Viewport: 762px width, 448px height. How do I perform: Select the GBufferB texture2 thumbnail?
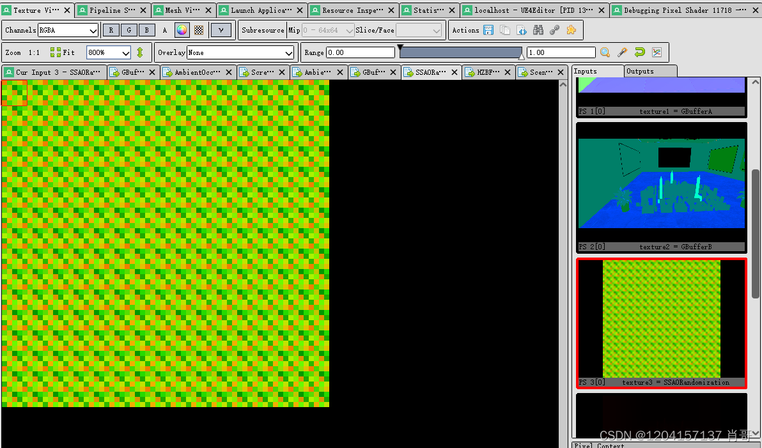click(662, 187)
